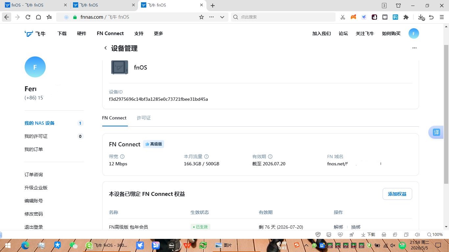Click the info icon next to 有效期

(270, 157)
